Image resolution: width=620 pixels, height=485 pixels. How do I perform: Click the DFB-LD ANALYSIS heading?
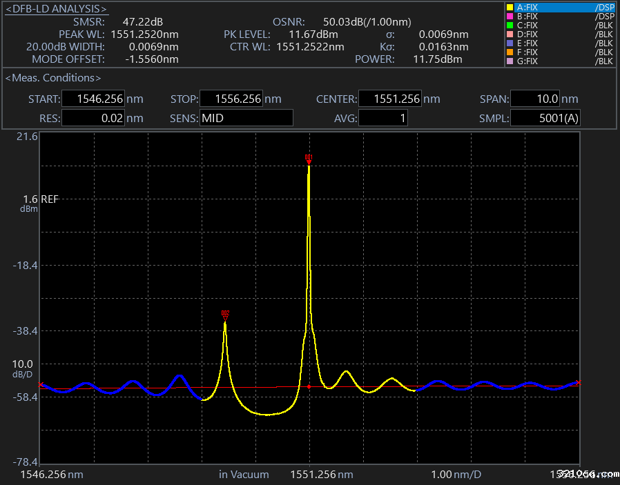click(x=56, y=9)
